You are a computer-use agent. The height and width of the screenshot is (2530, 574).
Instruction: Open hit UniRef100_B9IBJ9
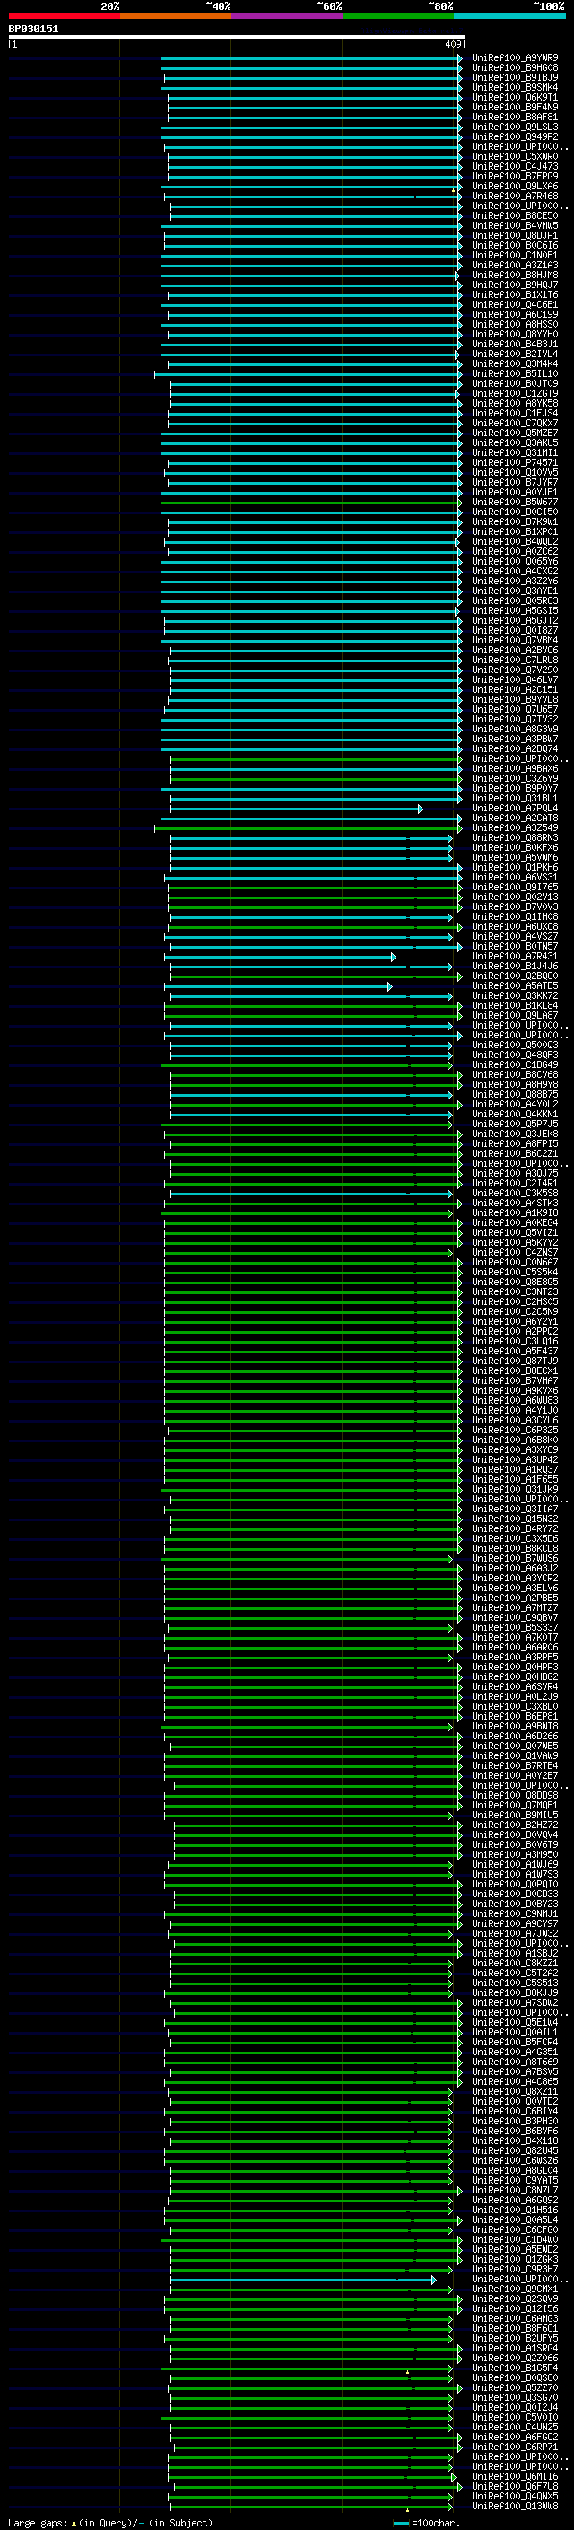514,77
